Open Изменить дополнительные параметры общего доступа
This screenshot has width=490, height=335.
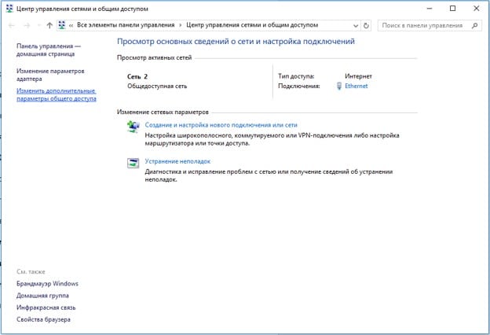(x=57, y=96)
